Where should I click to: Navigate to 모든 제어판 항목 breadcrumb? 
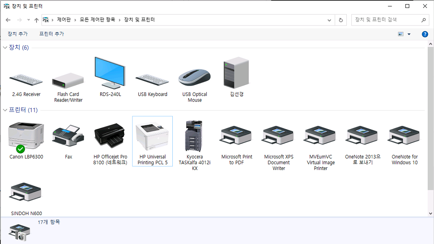click(97, 20)
